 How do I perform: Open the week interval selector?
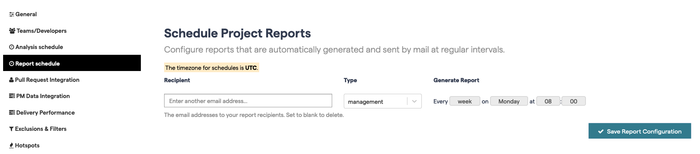tap(465, 101)
